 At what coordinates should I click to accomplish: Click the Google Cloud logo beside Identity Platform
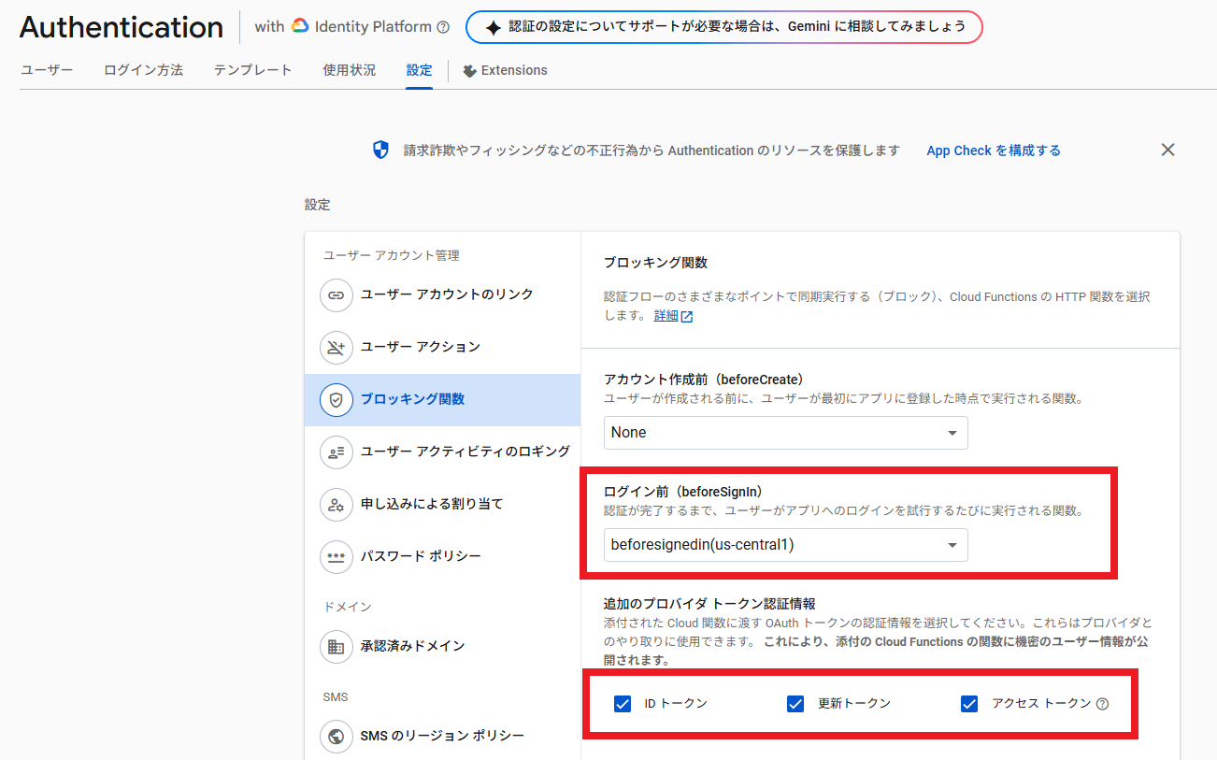300,26
